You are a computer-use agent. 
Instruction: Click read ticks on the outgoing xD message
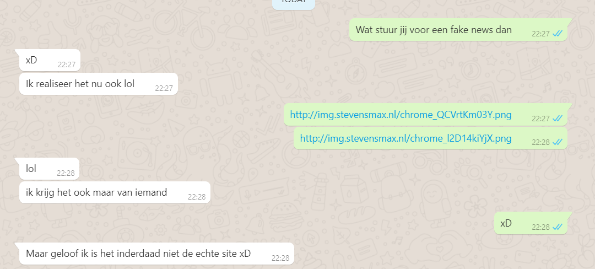pos(558,227)
